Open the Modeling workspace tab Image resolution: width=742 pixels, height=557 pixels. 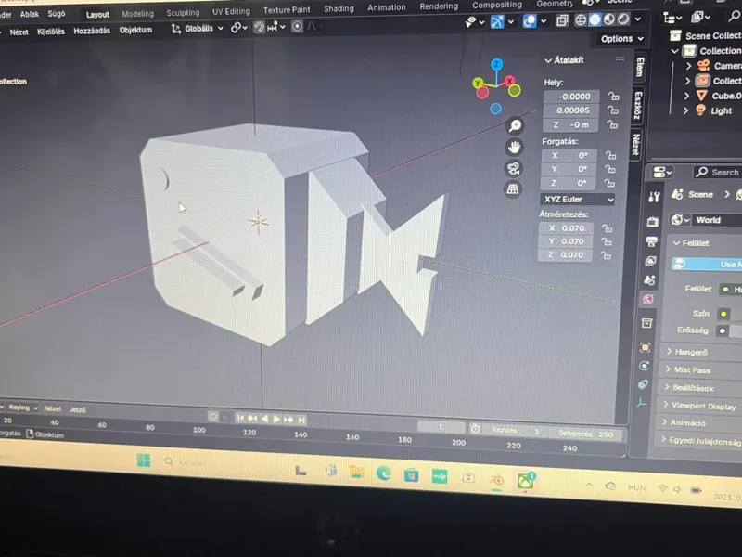click(x=137, y=14)
